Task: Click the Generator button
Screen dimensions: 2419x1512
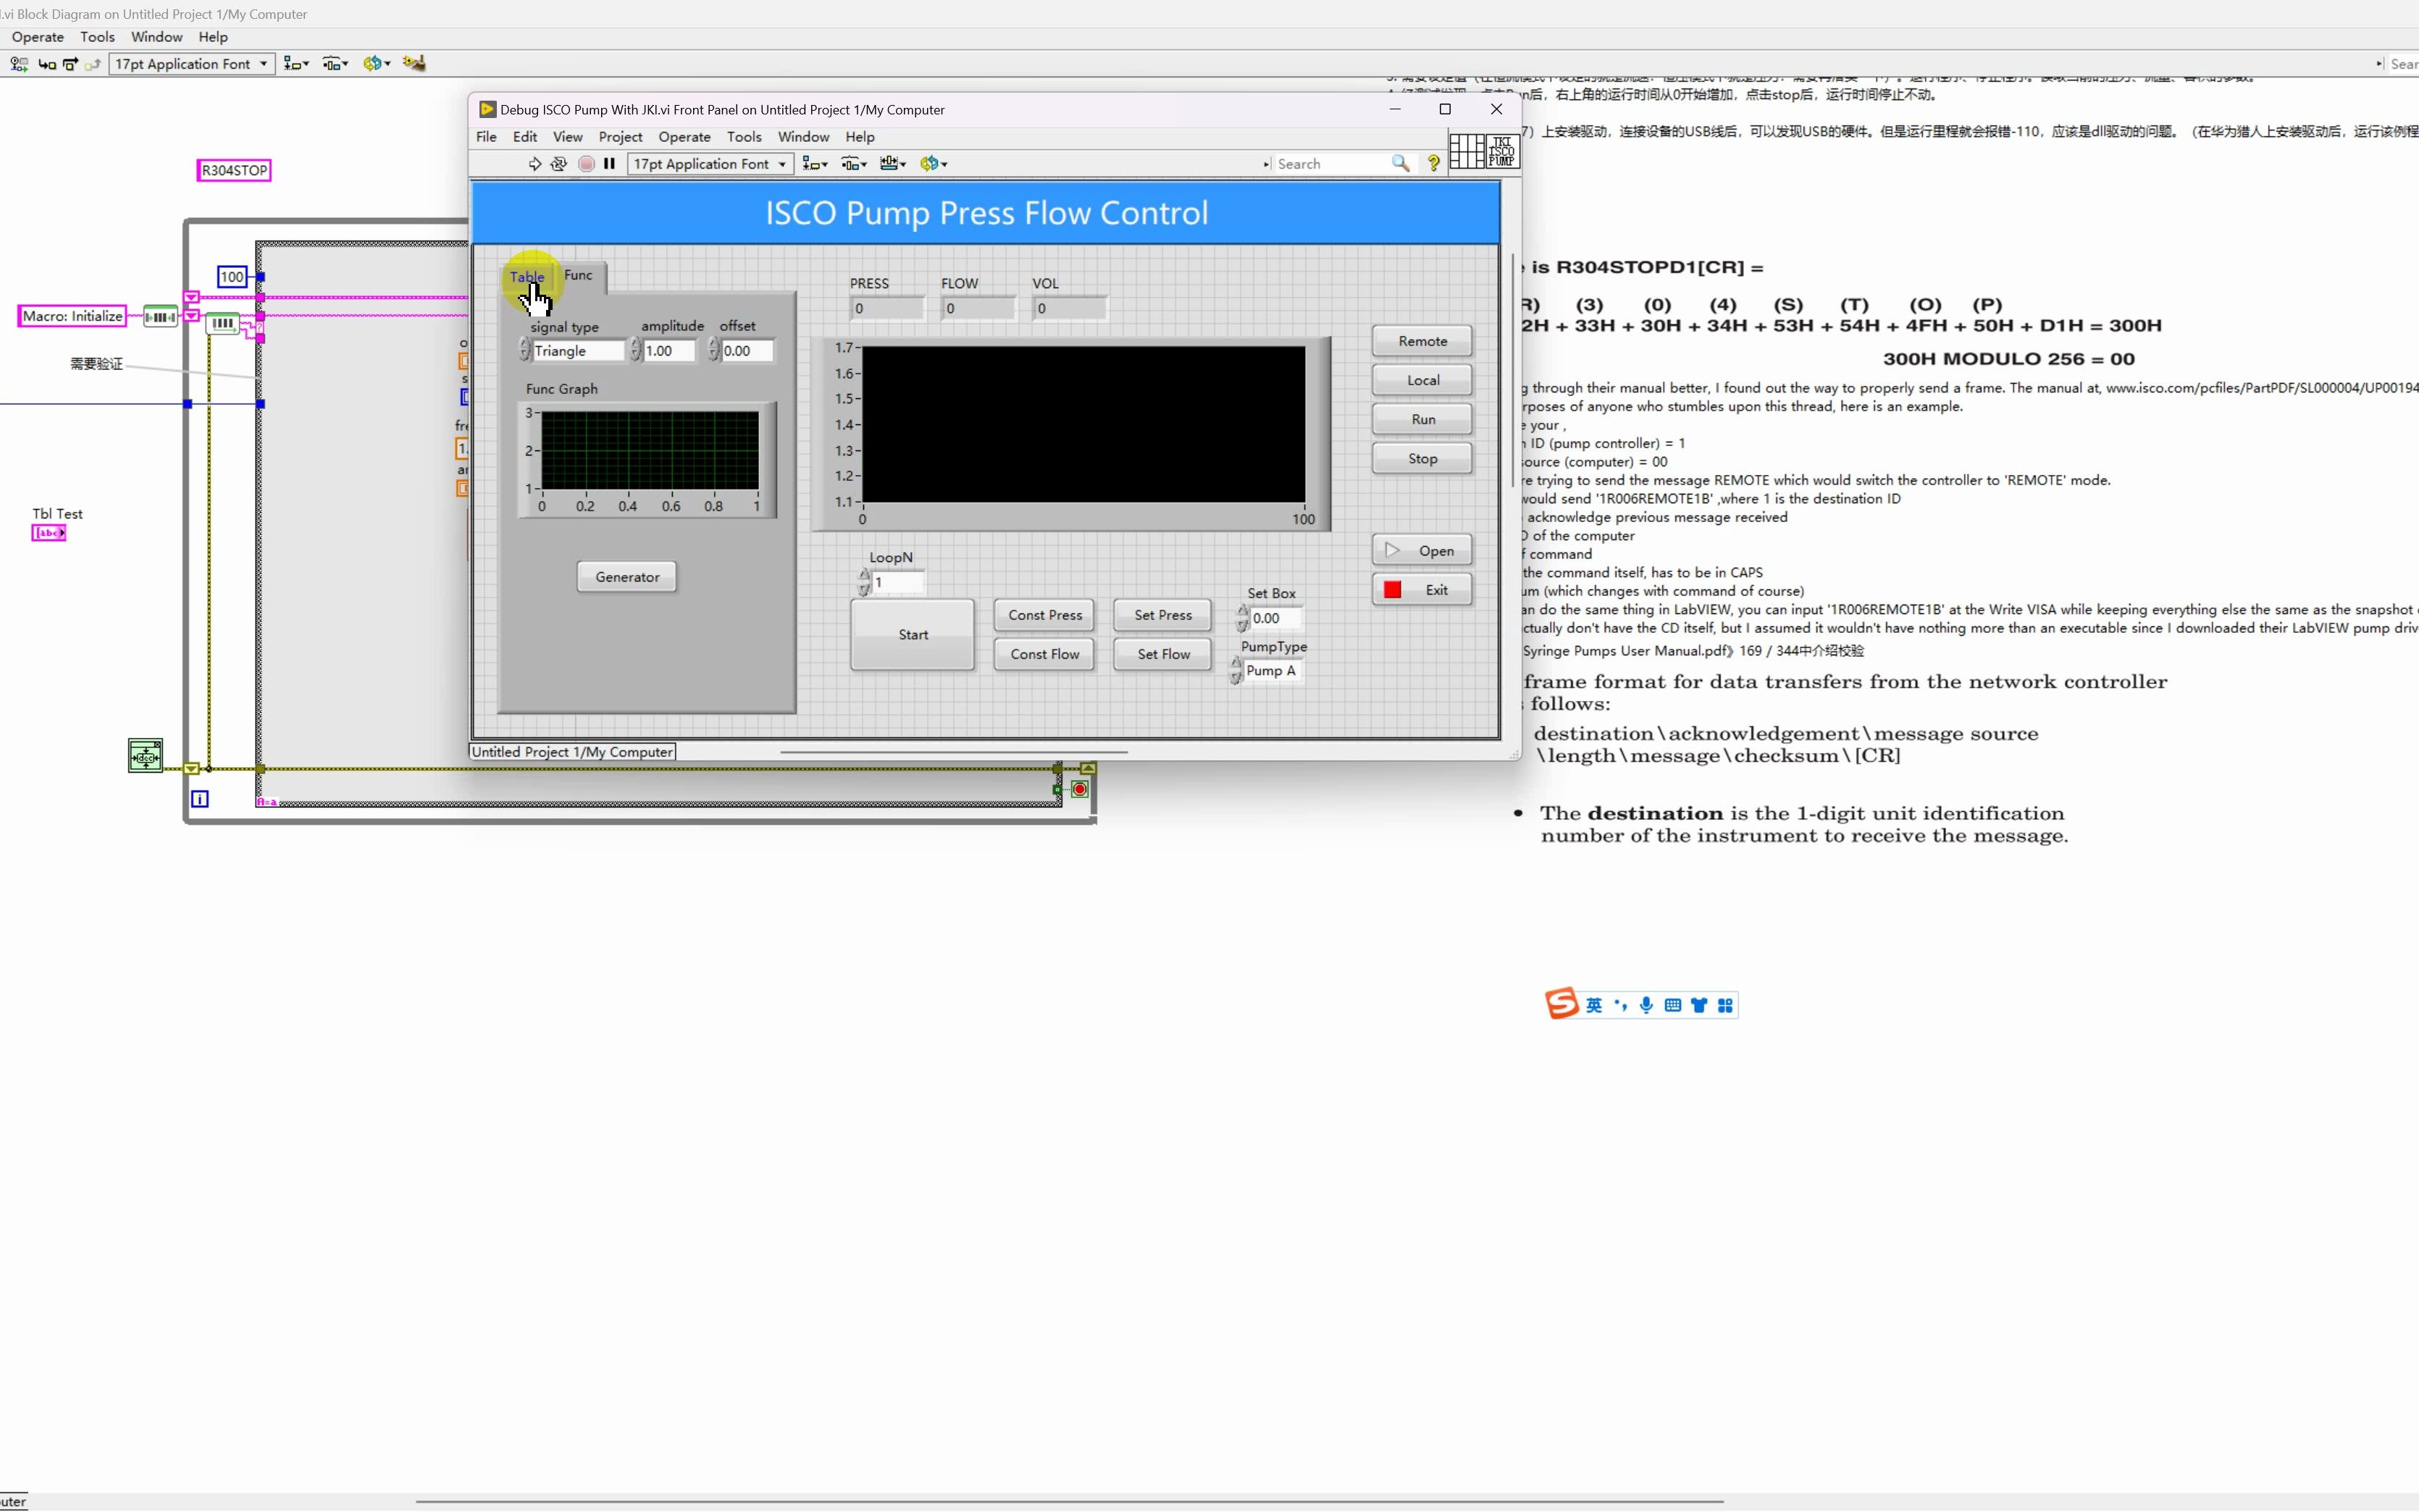Action: tap(627, 577)
